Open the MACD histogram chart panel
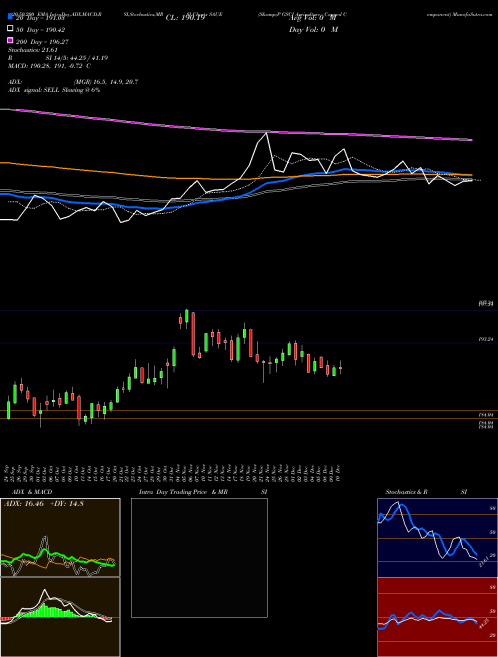Viewport: 498px width, 657px height. pos(60,617)
